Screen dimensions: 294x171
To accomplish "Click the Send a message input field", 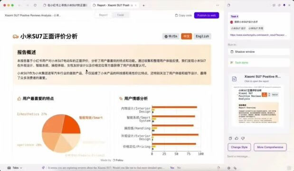I will click(257, 156).
